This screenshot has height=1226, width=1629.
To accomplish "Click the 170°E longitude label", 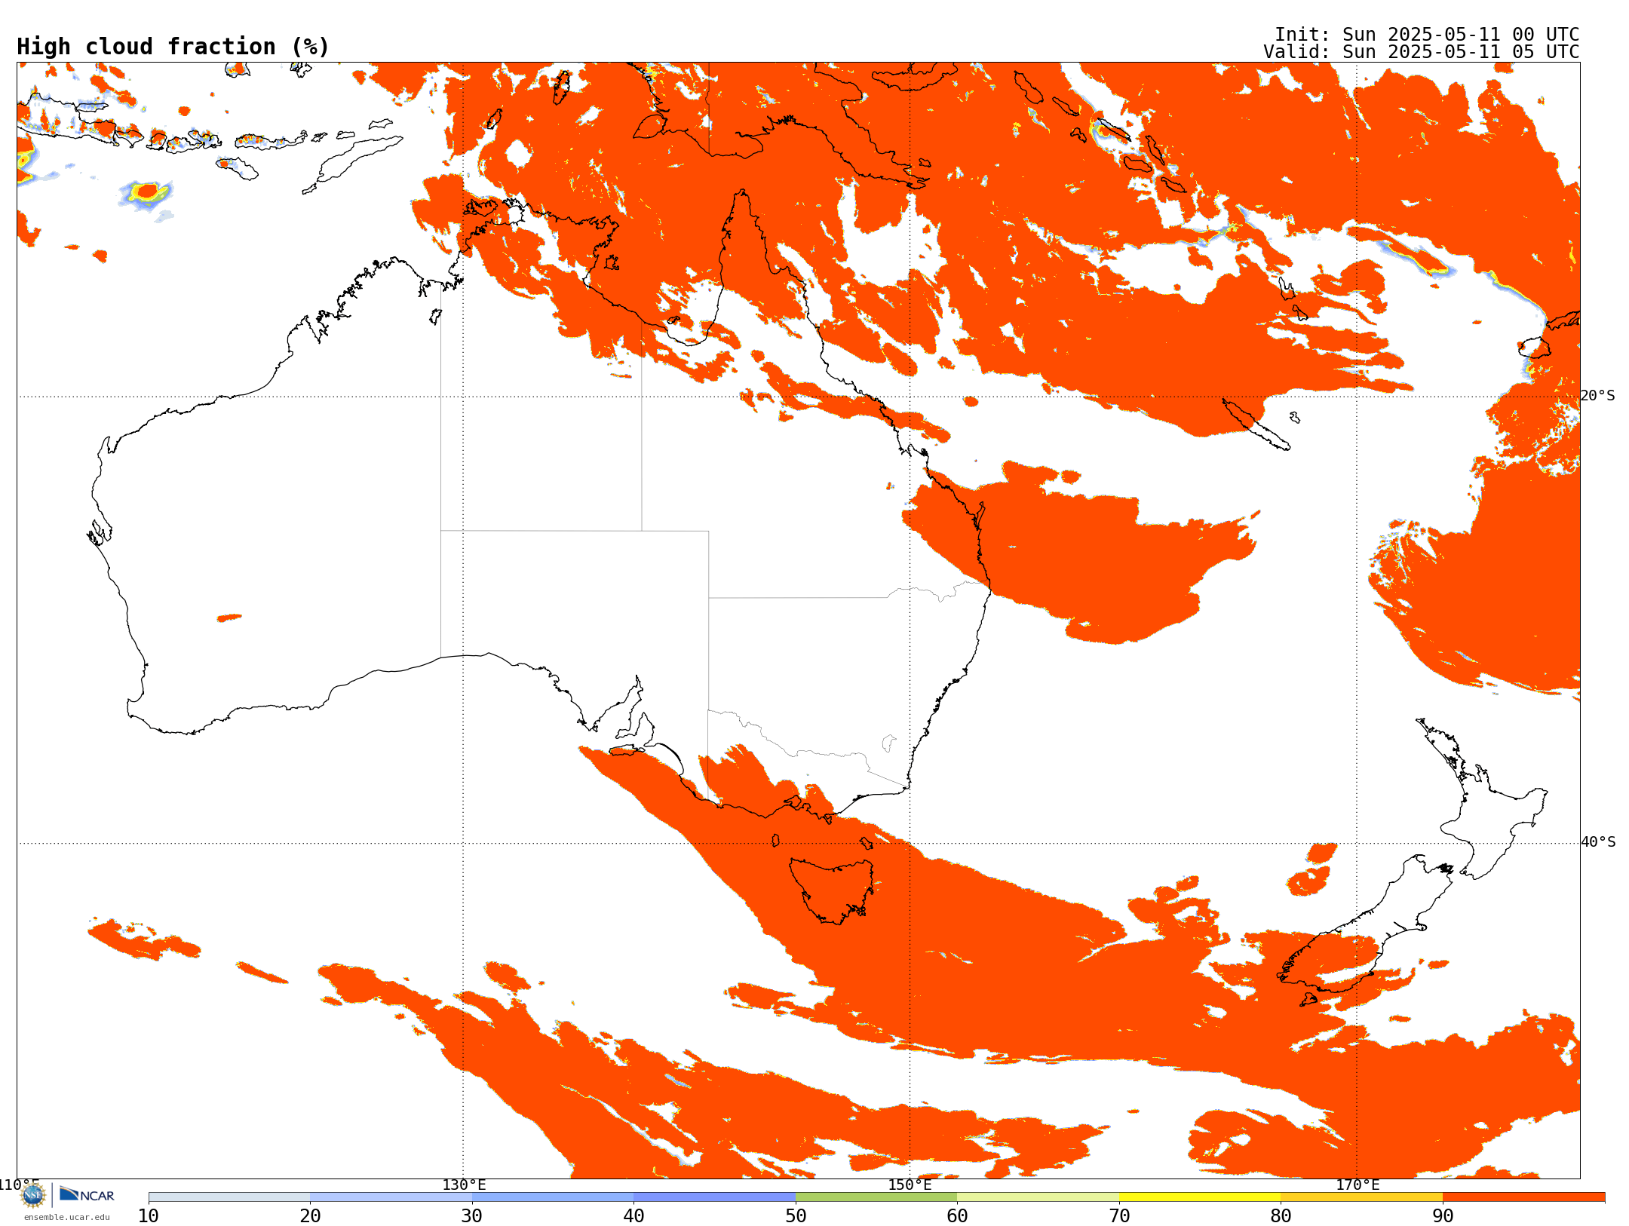I will (1357, 1185).
